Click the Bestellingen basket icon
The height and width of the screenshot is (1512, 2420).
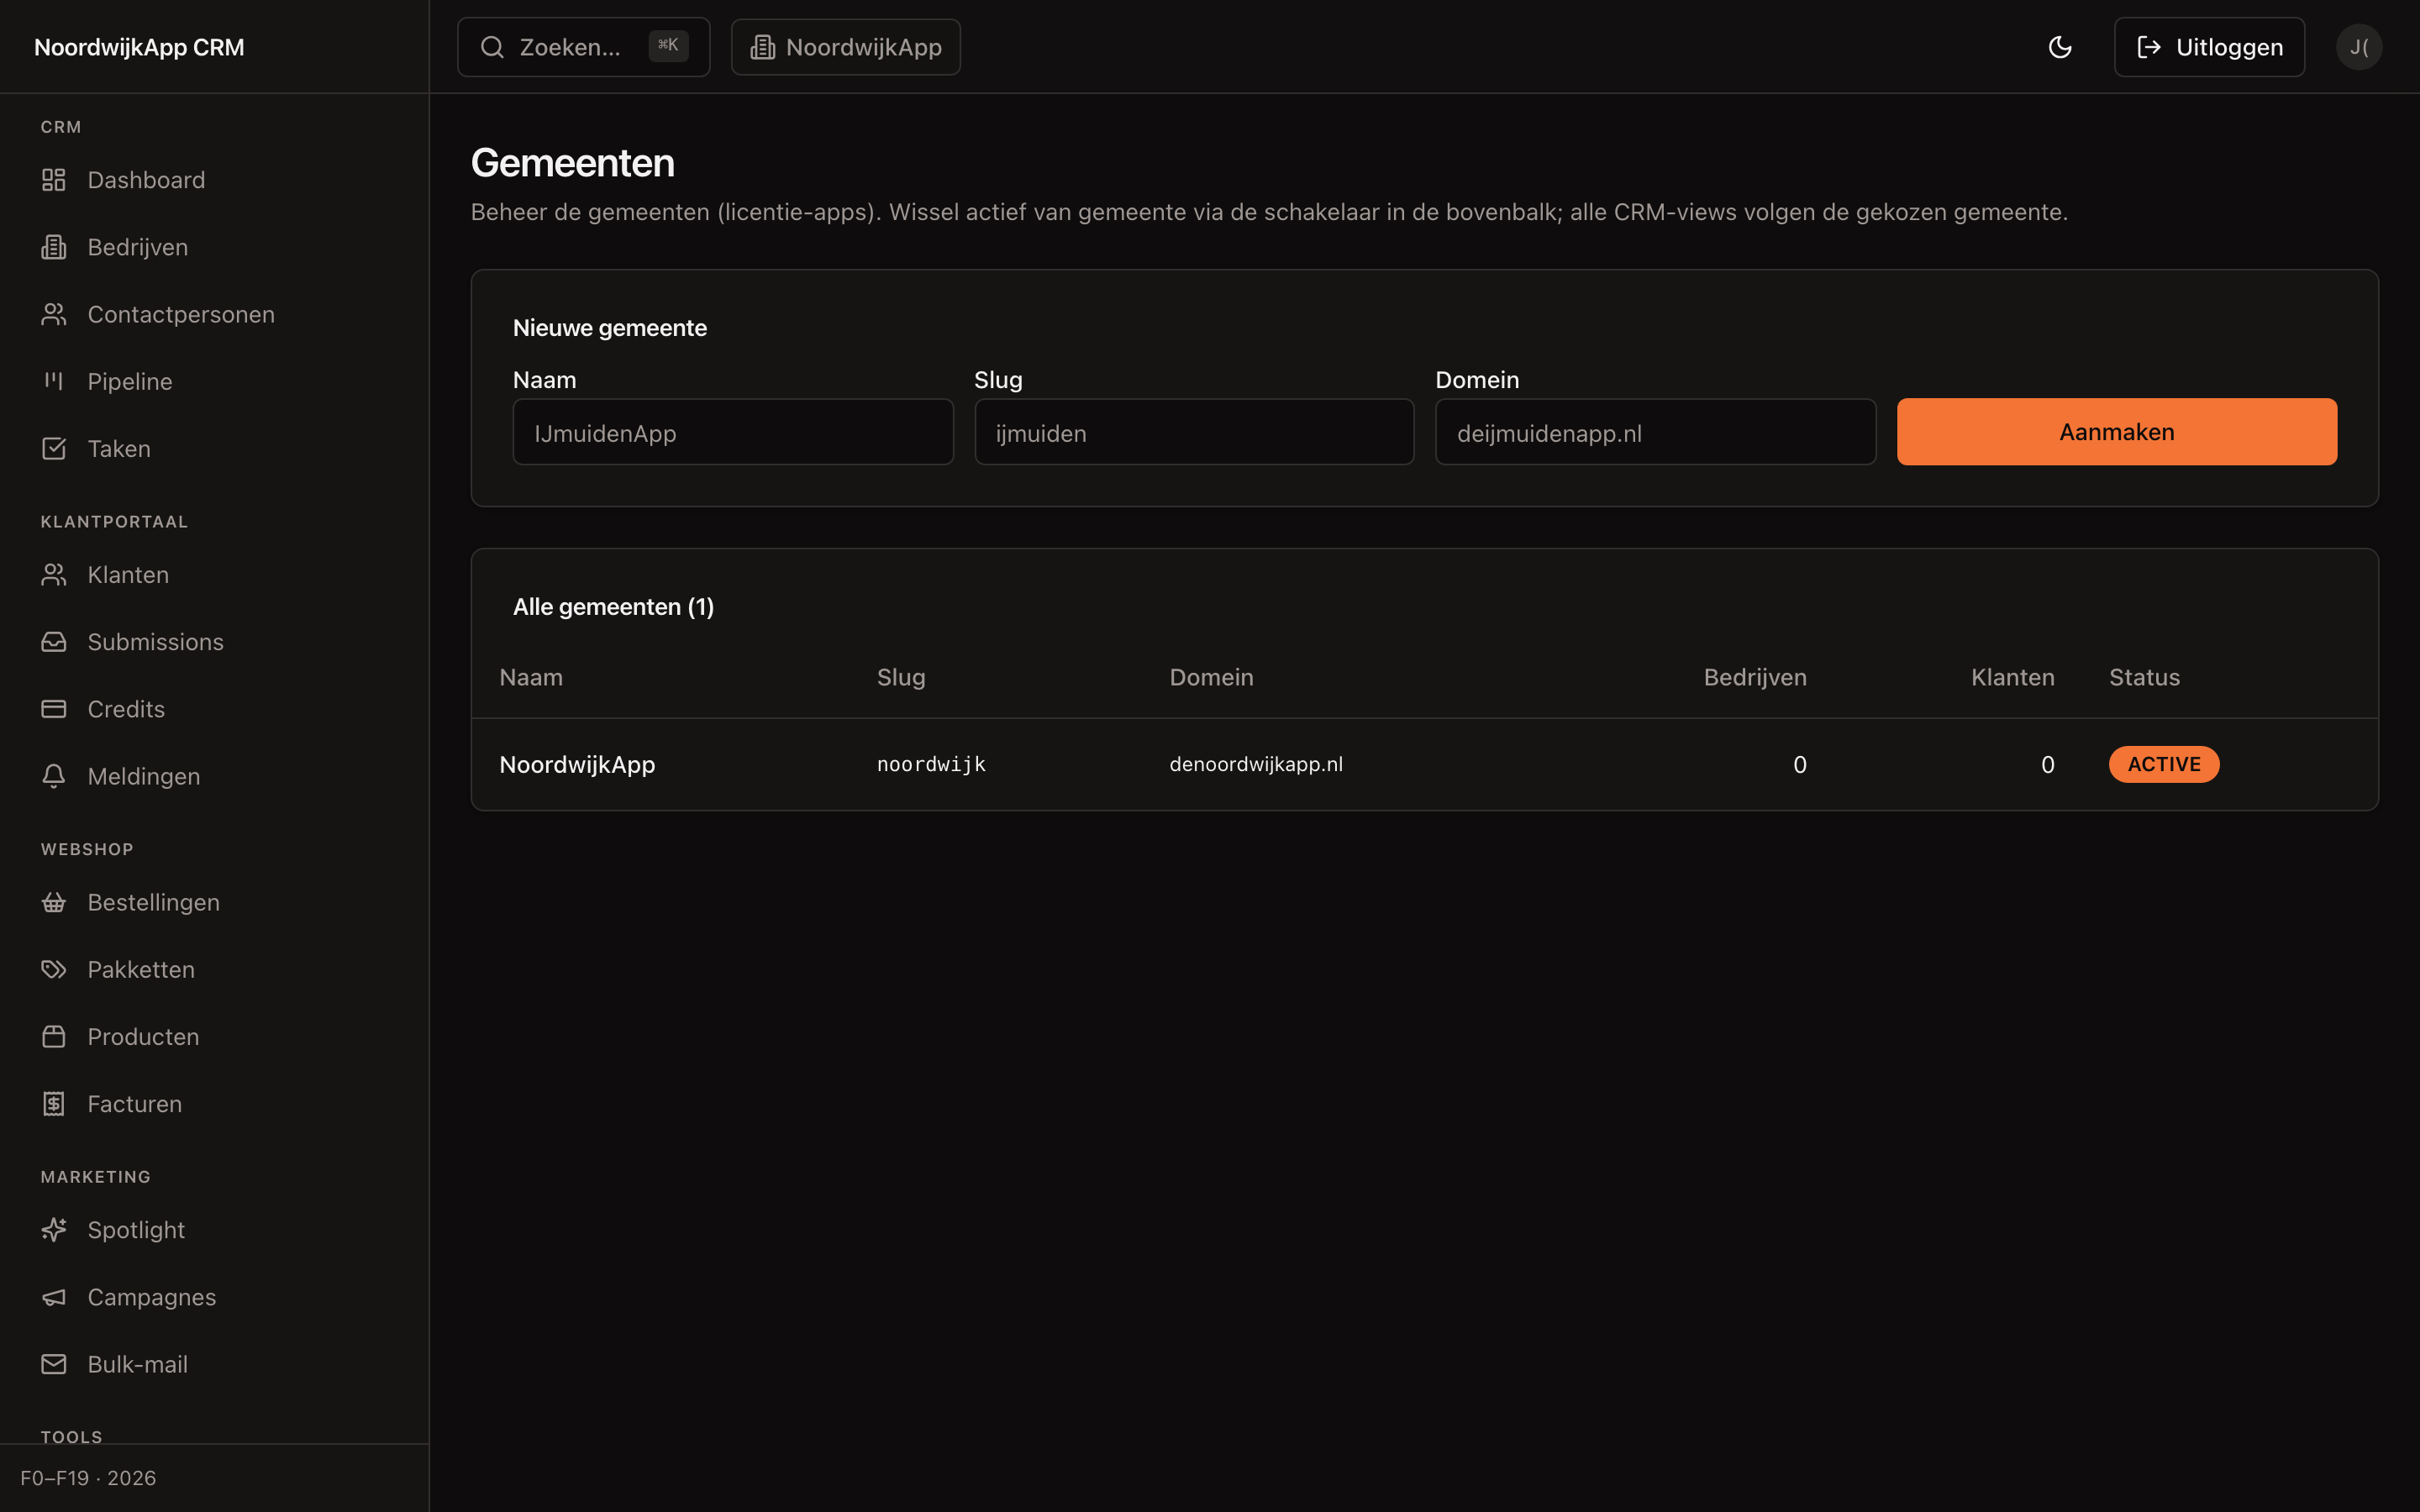tap(54, 902)
